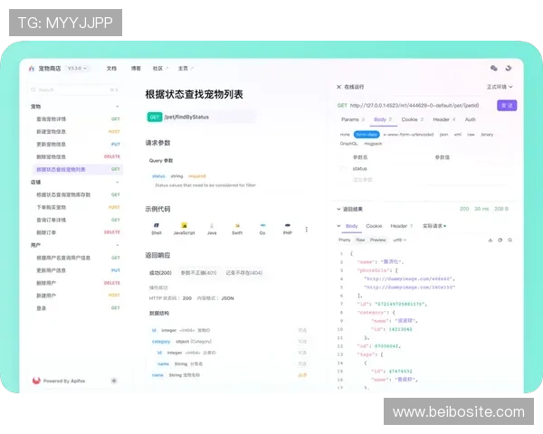543x434 pixels.
Task: Open the Params request tab
Action: point(353,119)
